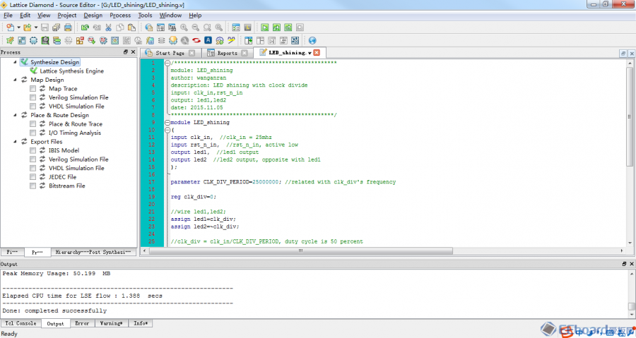The height and width of the screenshot is (338, 636).
Task: Collapse the Map Design tree node
Action: point(14,80)
